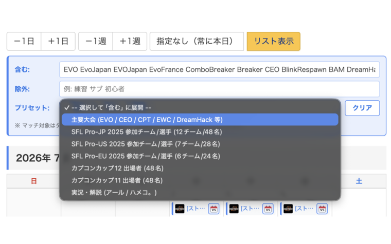Advance one week with +1週
The height and width of the screenshot is (244, 391).
130,41
